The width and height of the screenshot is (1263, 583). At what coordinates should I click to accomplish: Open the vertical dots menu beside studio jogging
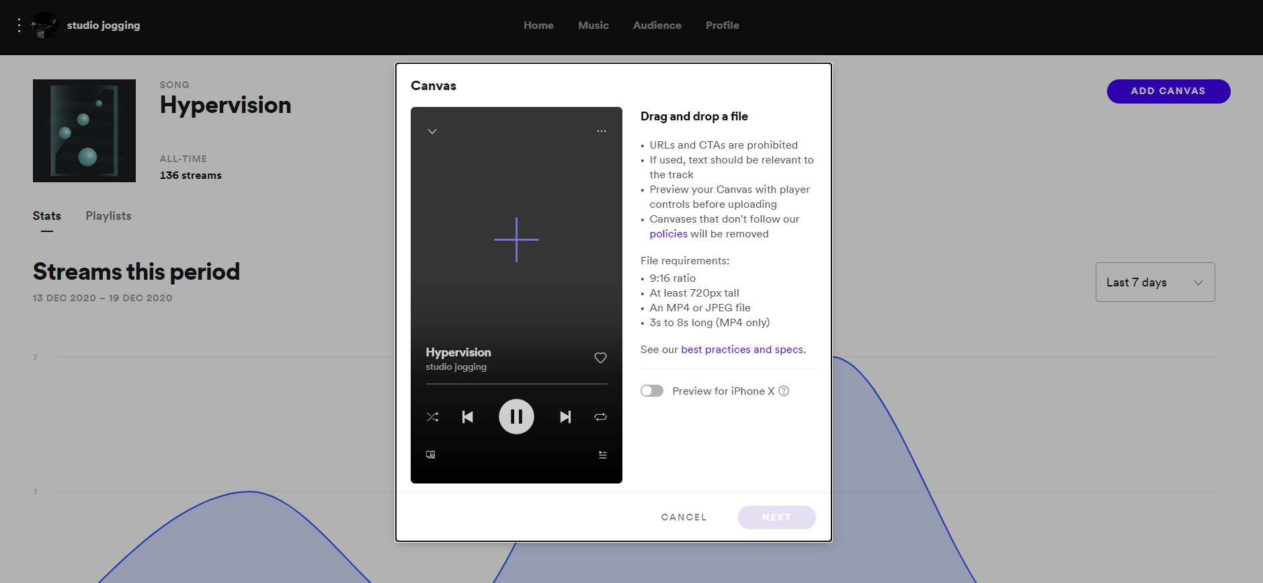click(19, 26)
